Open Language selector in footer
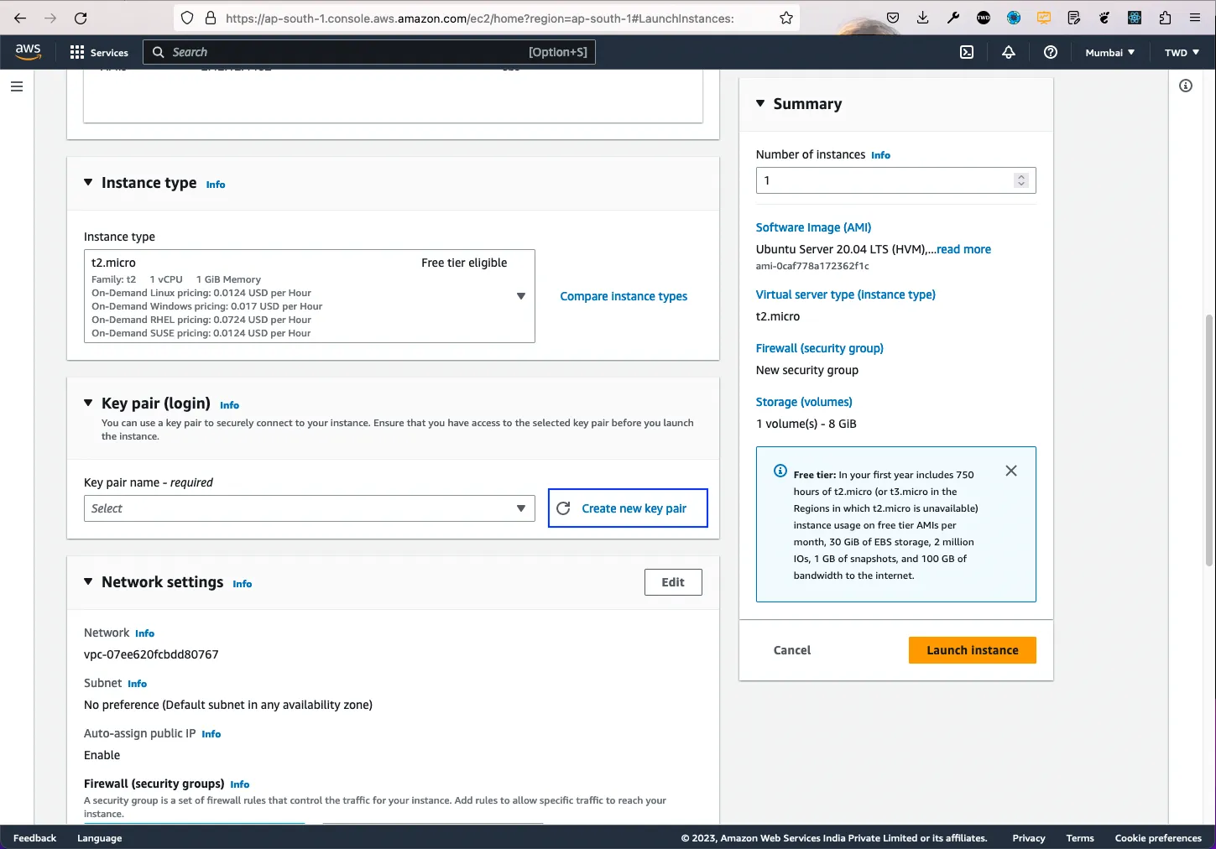 99,838
